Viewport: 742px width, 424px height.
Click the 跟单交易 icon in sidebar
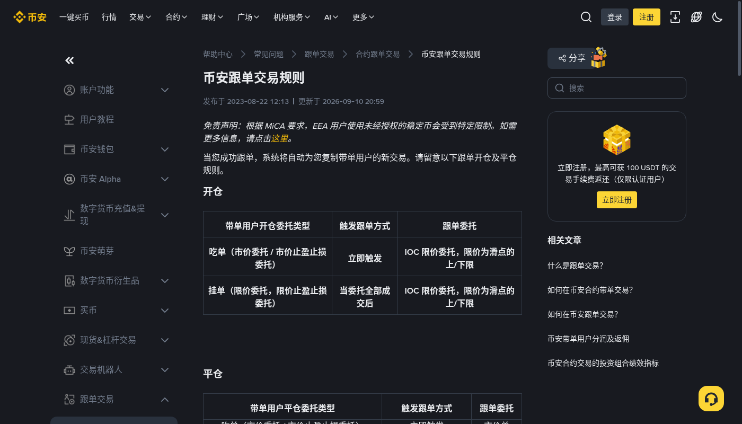(69, 400)
